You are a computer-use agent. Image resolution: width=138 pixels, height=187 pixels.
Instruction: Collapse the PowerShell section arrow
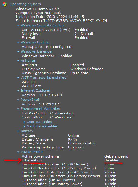[x=18, y=100]
